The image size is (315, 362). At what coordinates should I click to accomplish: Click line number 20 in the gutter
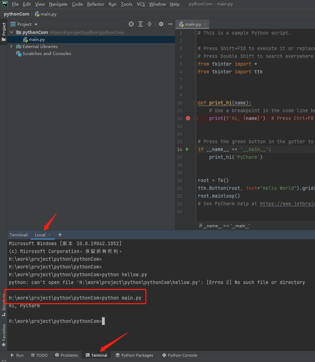[179, 180]
